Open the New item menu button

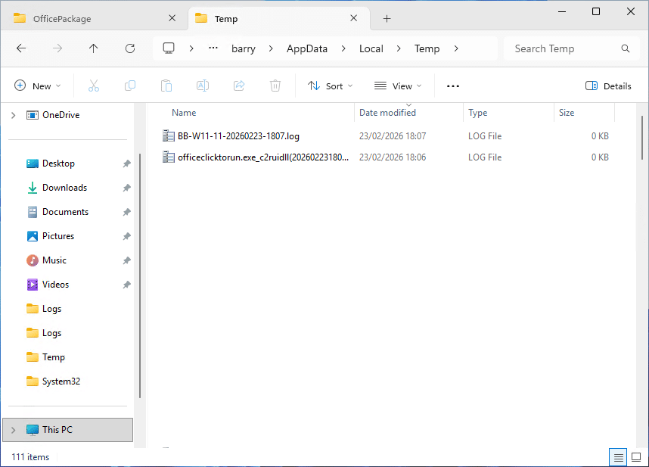point(38,86)
